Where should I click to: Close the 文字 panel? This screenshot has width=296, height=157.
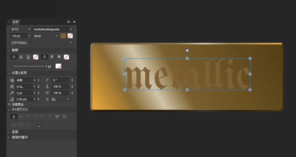(x=74, y=22)
